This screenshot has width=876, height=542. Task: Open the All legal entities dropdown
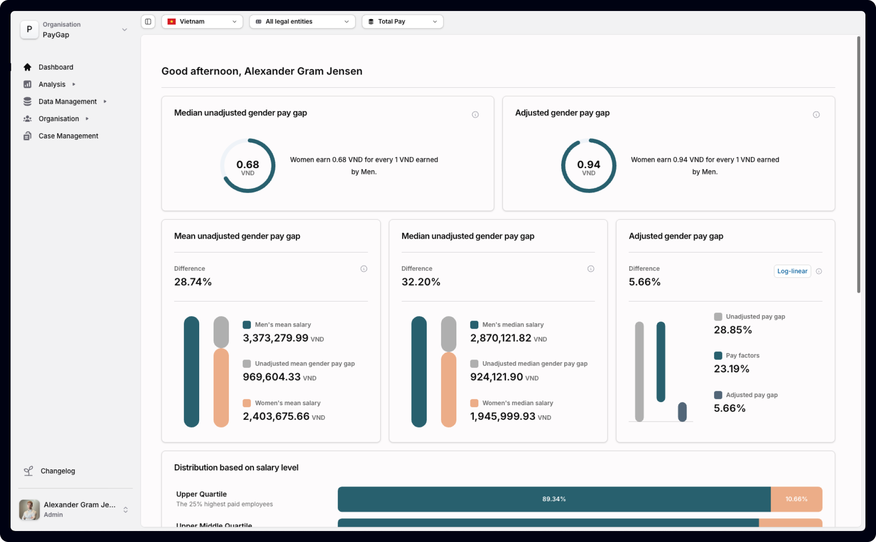(302, 22)
